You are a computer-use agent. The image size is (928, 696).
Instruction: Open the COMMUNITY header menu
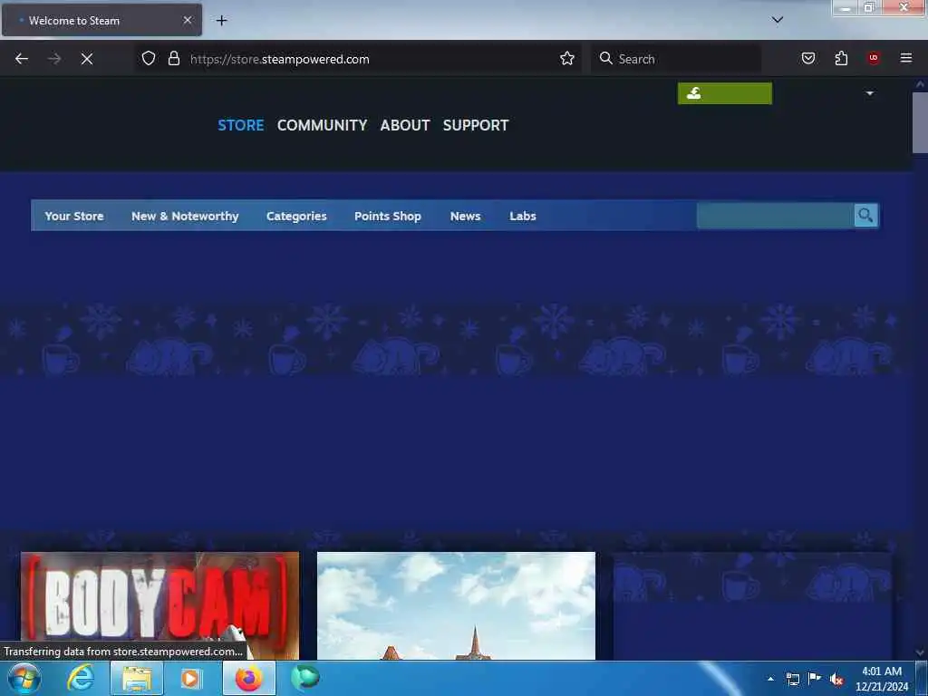[x=322, y=125]
